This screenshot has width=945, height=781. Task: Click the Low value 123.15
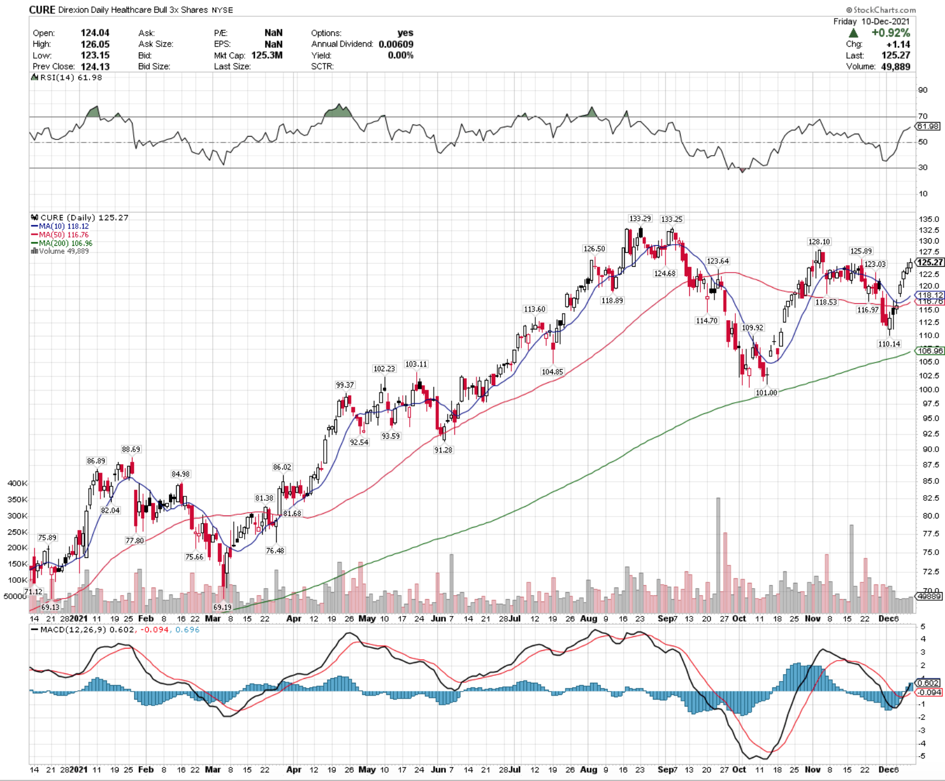coord(95,55)
